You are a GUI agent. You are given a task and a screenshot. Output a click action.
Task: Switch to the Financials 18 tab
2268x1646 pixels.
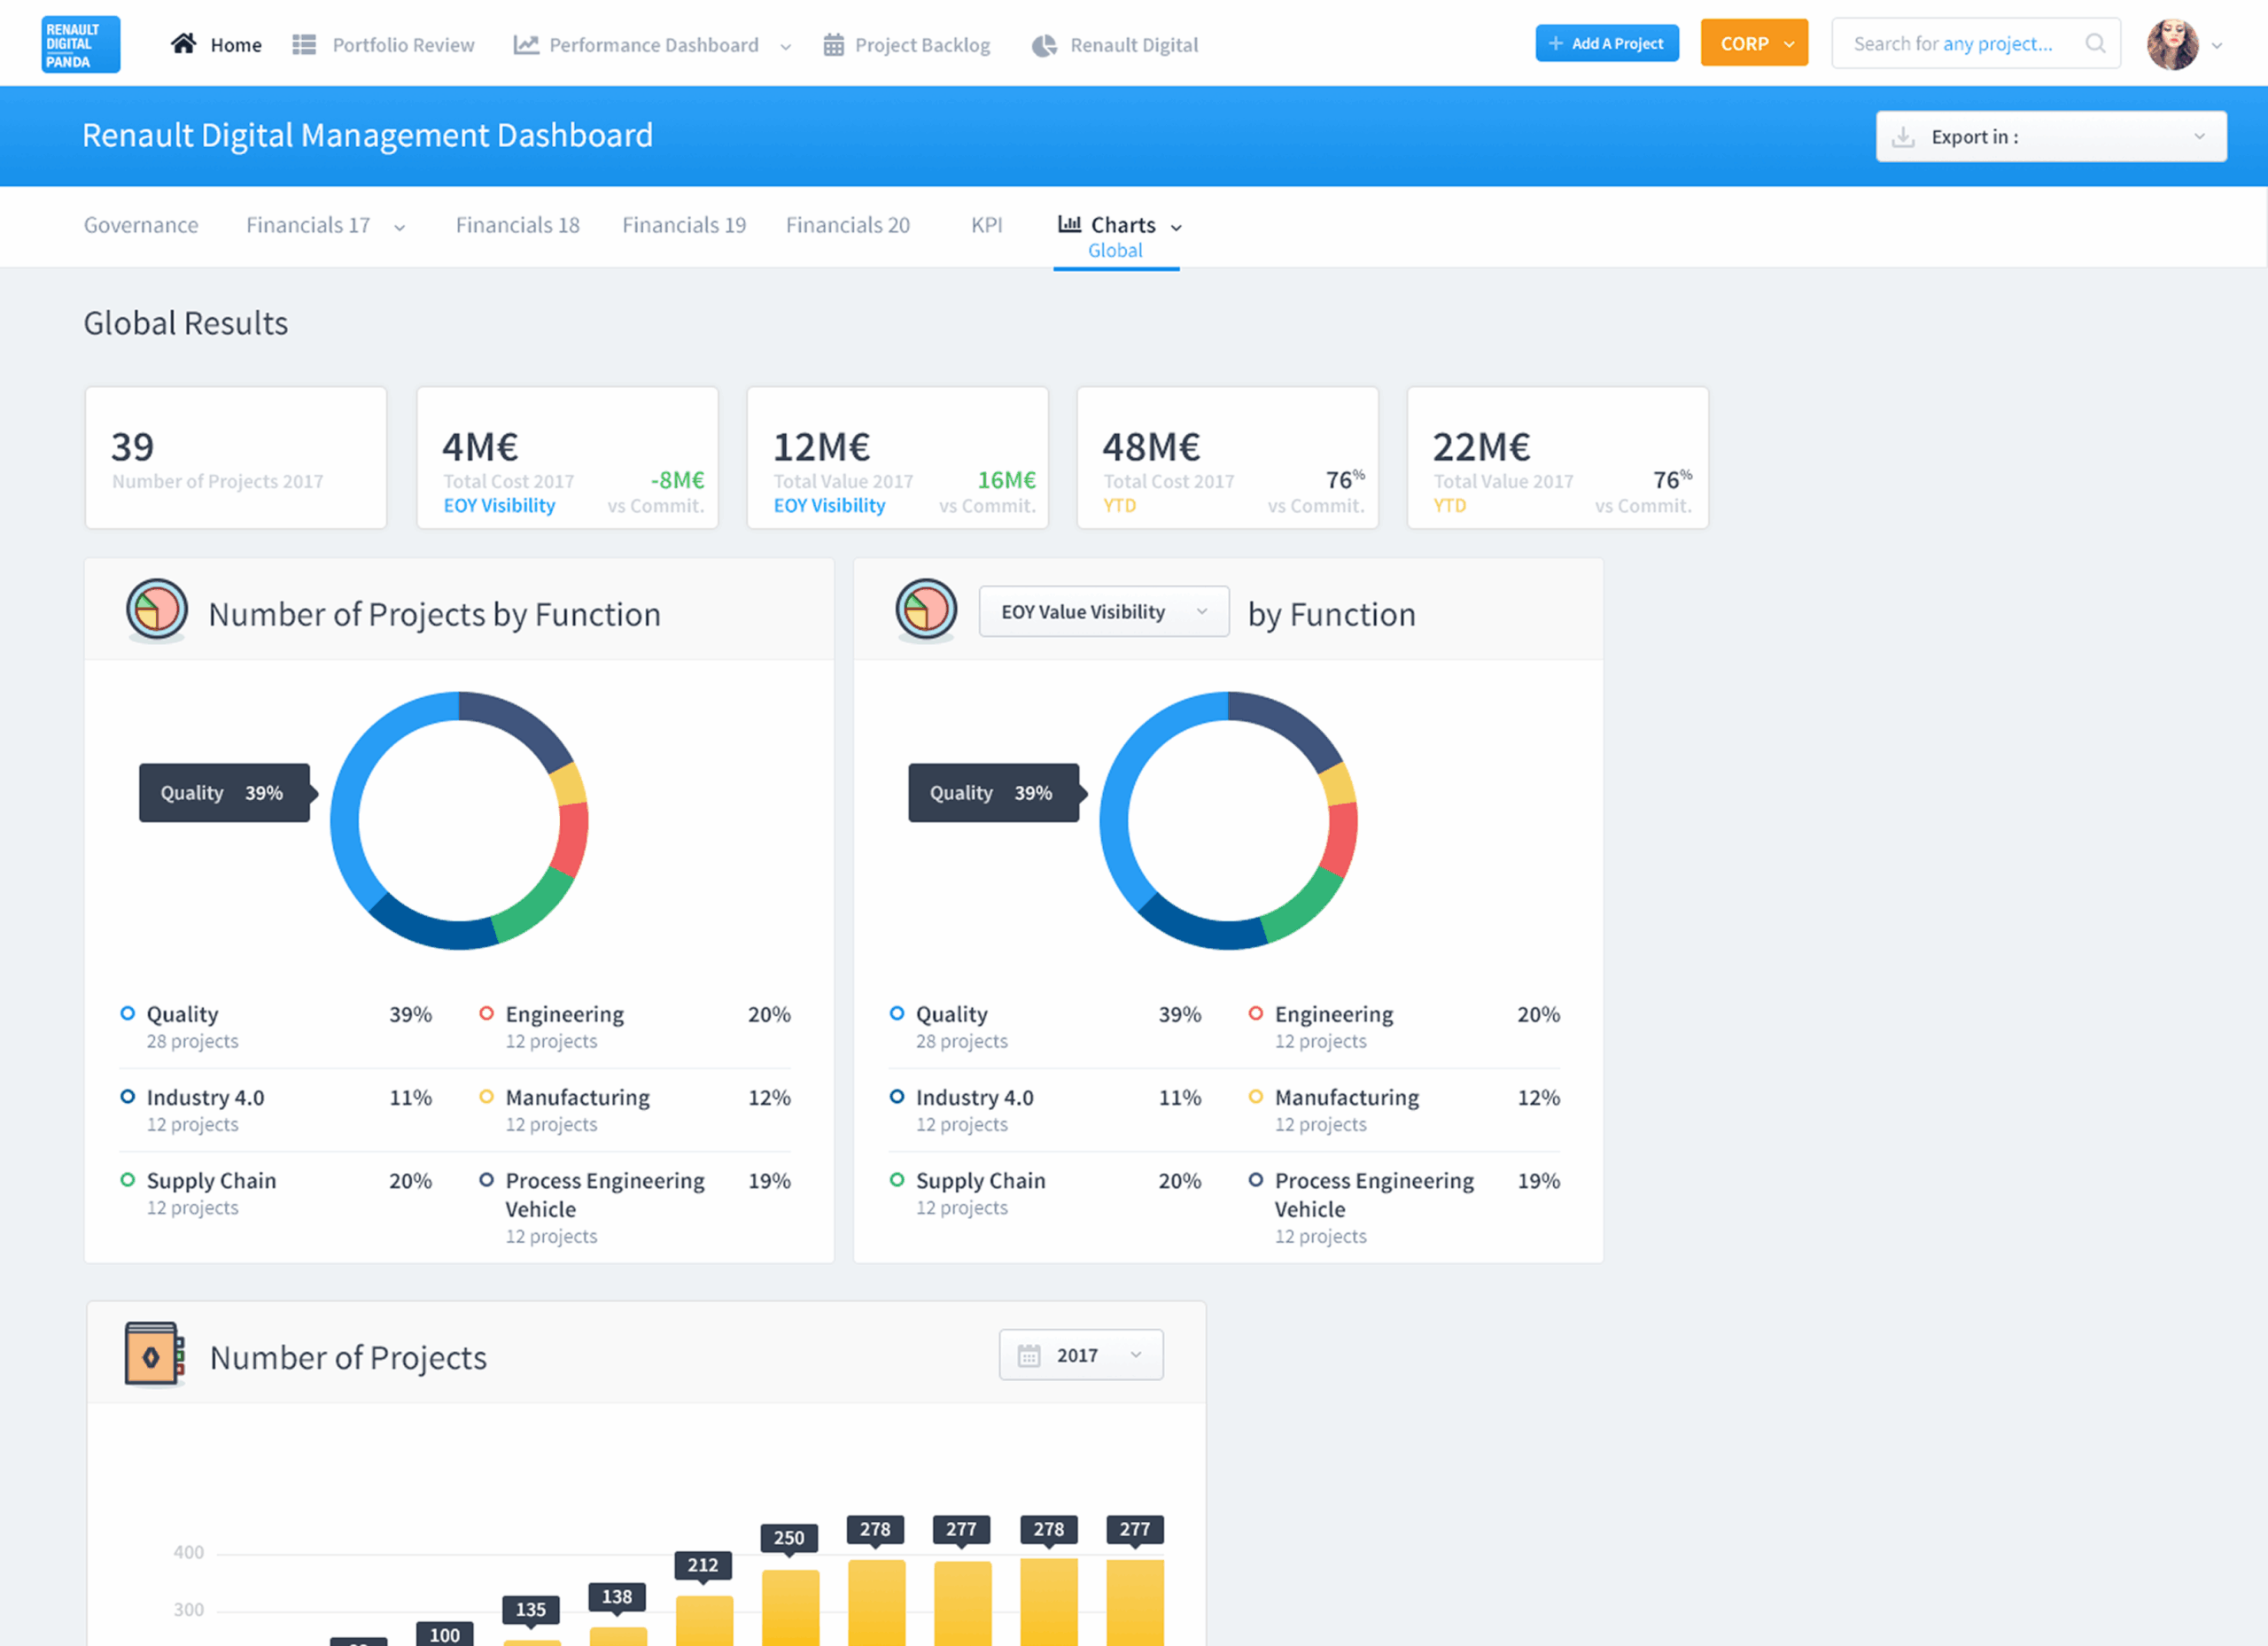click(x=517, y=225)
